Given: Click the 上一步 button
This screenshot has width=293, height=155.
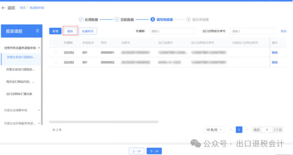Looking at the screenshot, I should click(x=136, y=151).
